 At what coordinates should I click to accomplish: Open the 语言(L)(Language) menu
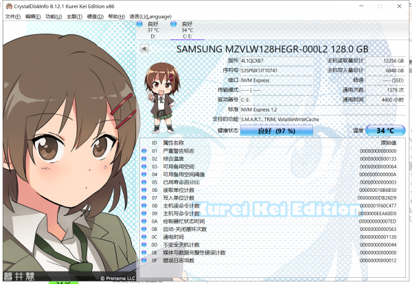[x=150, y=17]
